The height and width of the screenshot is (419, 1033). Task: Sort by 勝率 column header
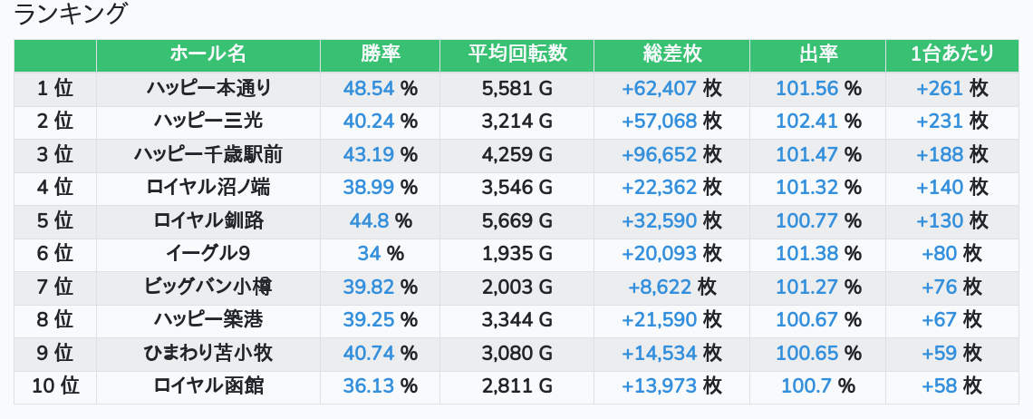380,54
